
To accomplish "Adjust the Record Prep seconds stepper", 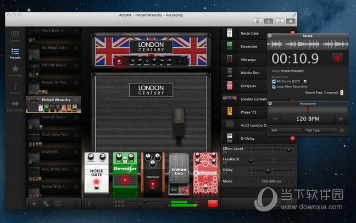I will click(342, 92).
